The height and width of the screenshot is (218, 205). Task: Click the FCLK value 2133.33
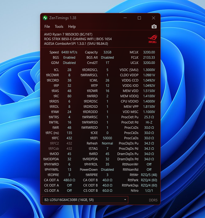pos(149,57)
